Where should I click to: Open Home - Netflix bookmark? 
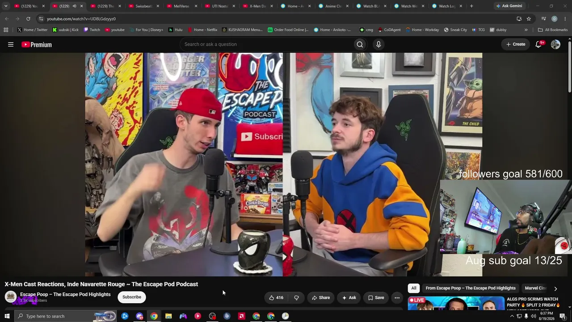click(202, 30)
